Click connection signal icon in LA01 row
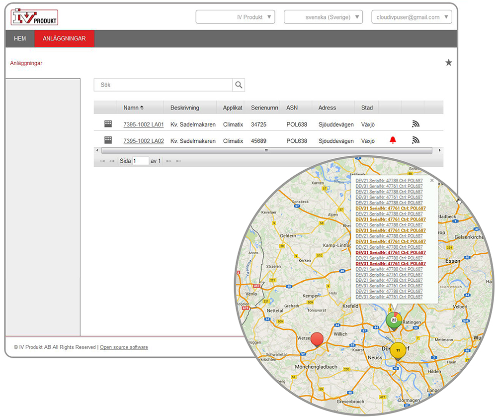 click(415, 124)
